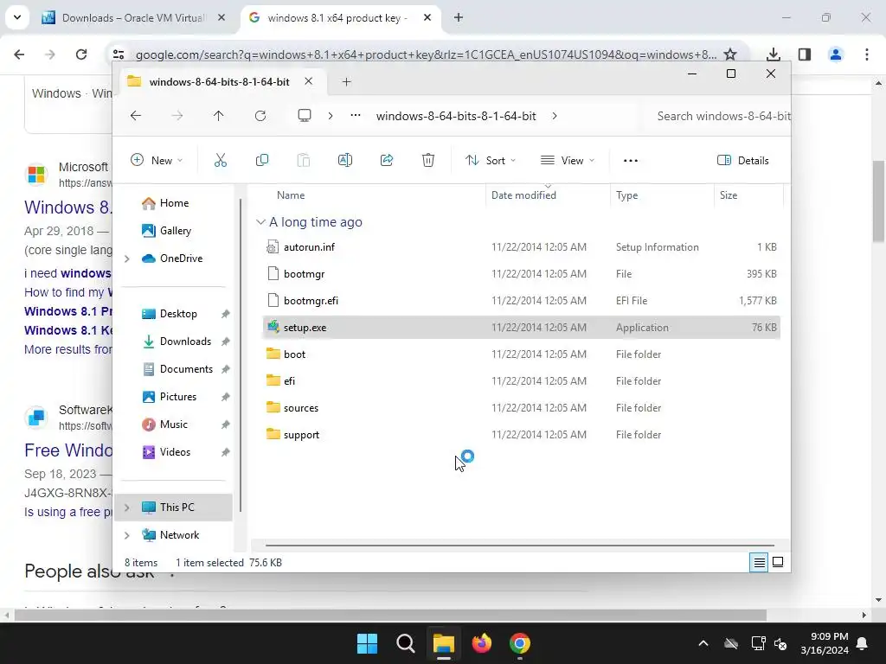Sort by Type column header
Image resolution: width=886 pixels, height=664 pixels.
(x=626, y=195)
